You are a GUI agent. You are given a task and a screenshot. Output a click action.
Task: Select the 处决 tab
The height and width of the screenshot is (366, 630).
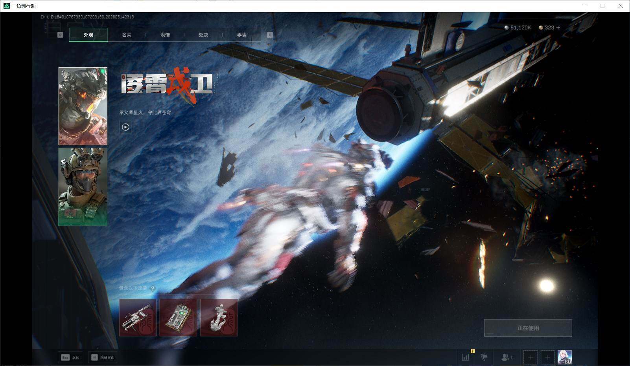[x=203, y=35]
